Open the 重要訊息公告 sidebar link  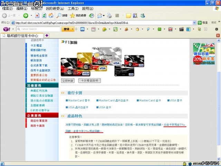point(39,75)
